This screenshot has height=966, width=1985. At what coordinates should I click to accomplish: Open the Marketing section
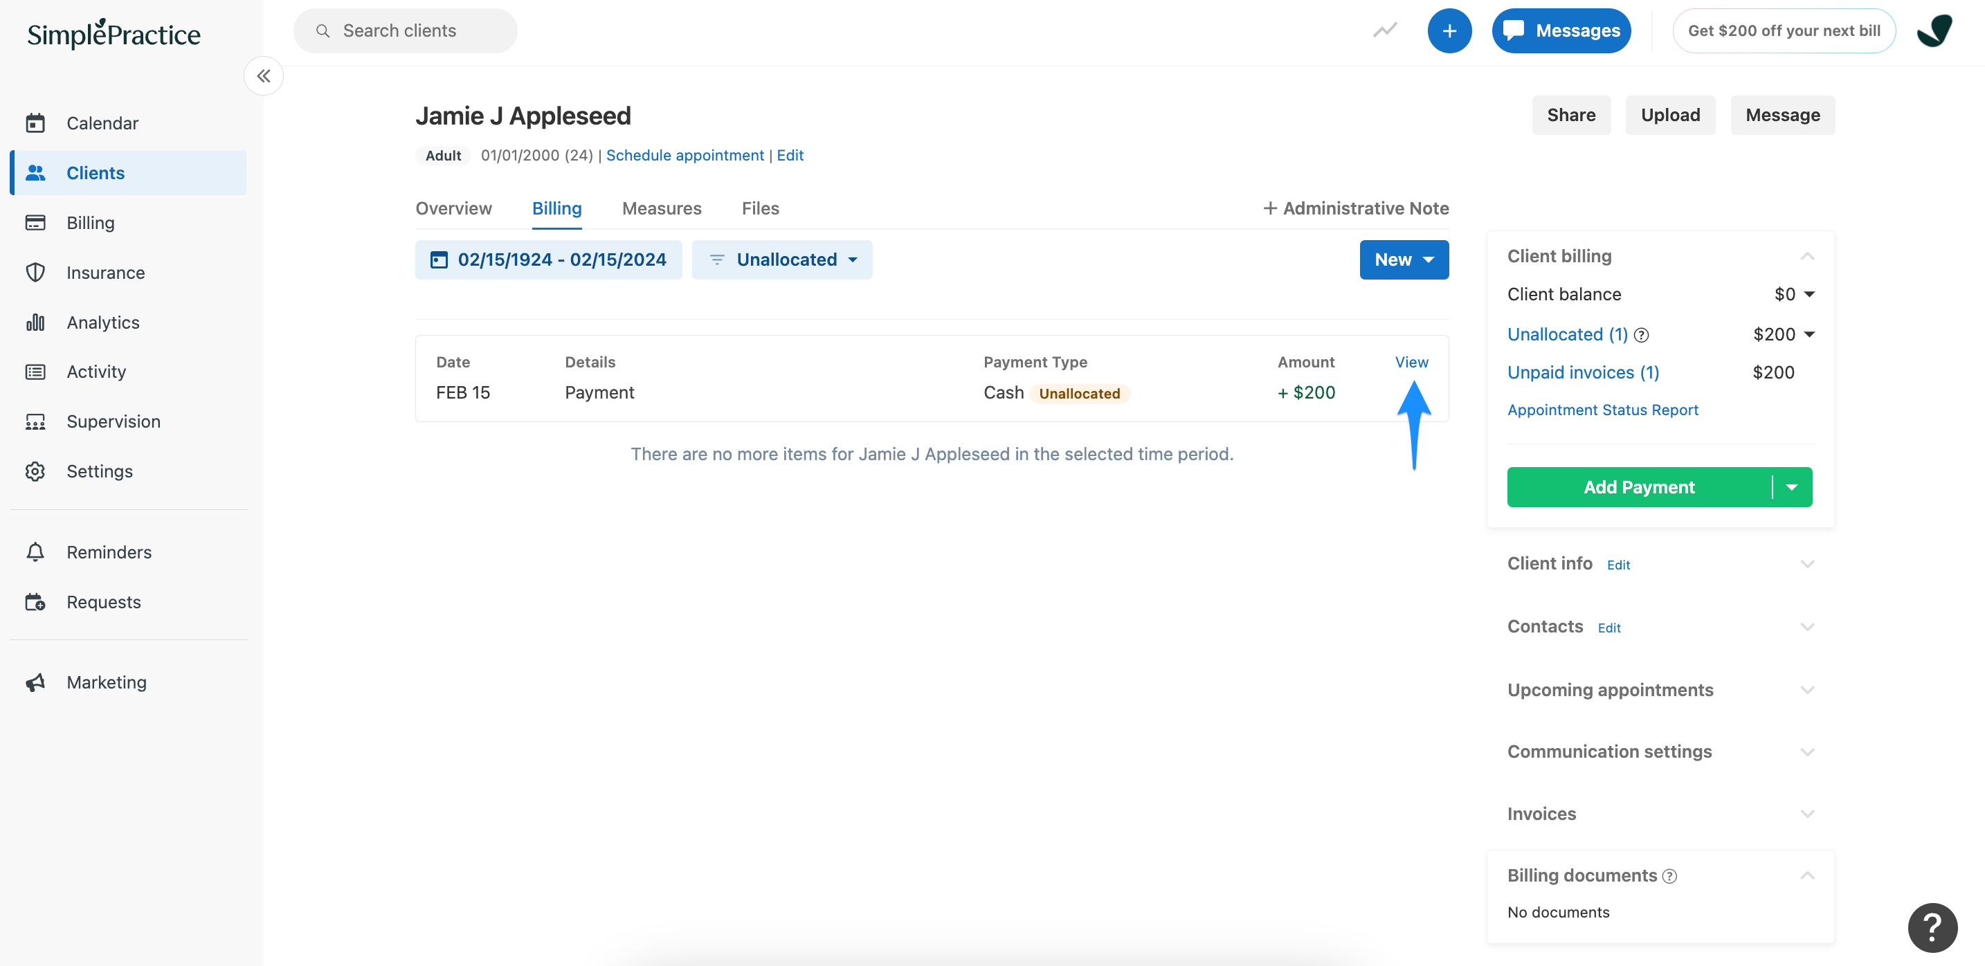(107, 682)
